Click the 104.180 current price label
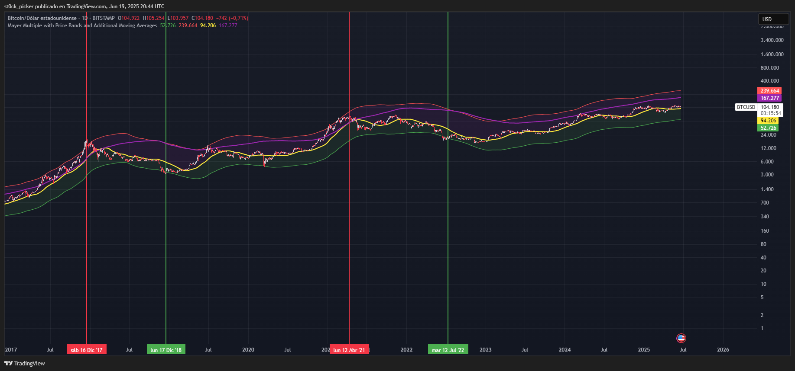 point(770,107)
